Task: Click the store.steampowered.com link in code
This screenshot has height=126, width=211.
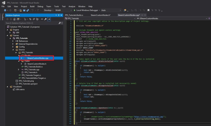Action: [x=149, y=117]
